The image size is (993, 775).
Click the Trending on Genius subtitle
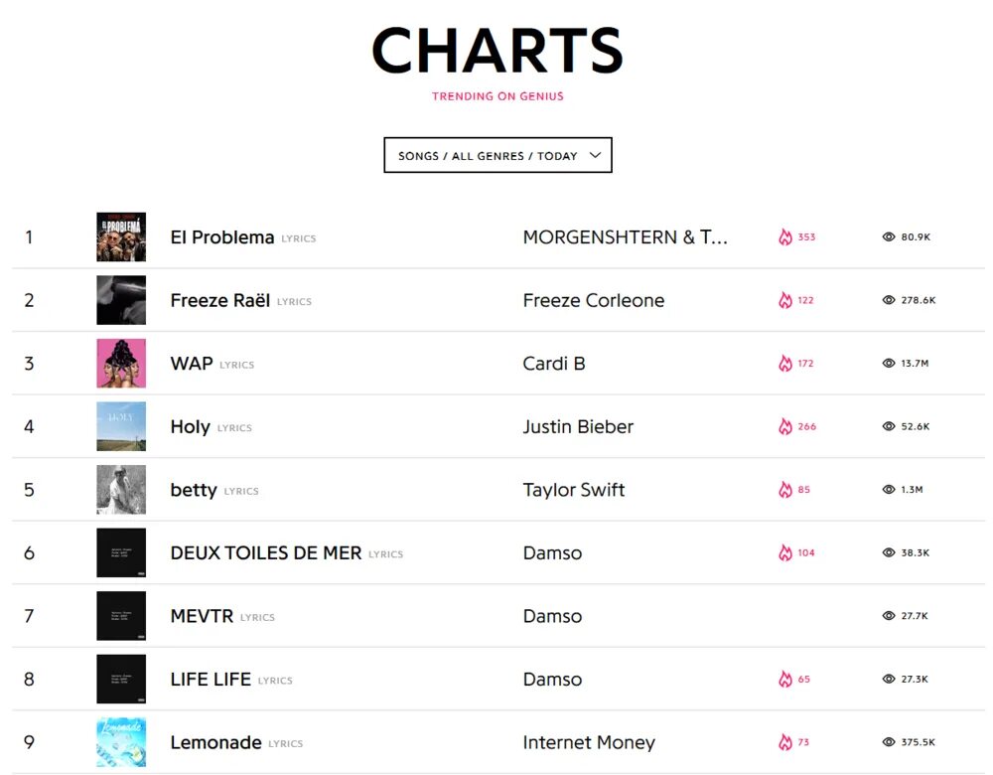pos(497,96)
